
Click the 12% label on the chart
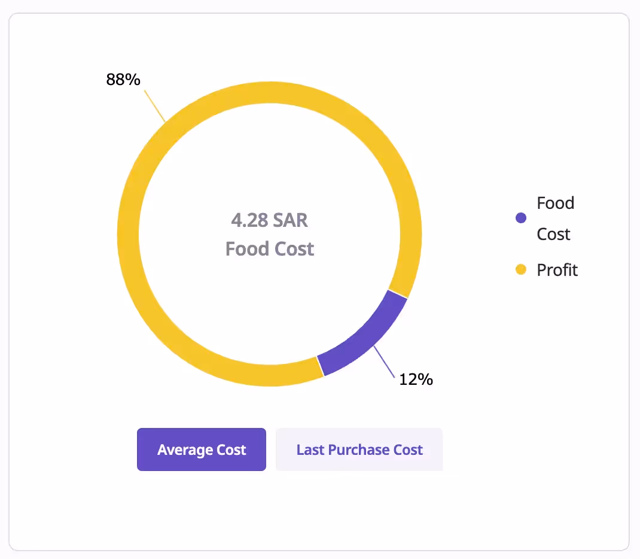(416, 379)
